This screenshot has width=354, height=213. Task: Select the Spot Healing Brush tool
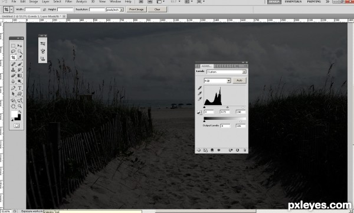[x=14, y=64]
